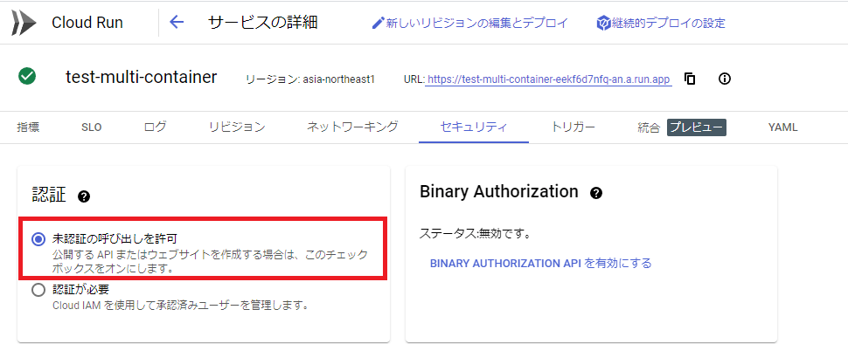Switch to the ネットワーキング tab
The height and width of the screenshot is (344, 848).
pos(352,127)
